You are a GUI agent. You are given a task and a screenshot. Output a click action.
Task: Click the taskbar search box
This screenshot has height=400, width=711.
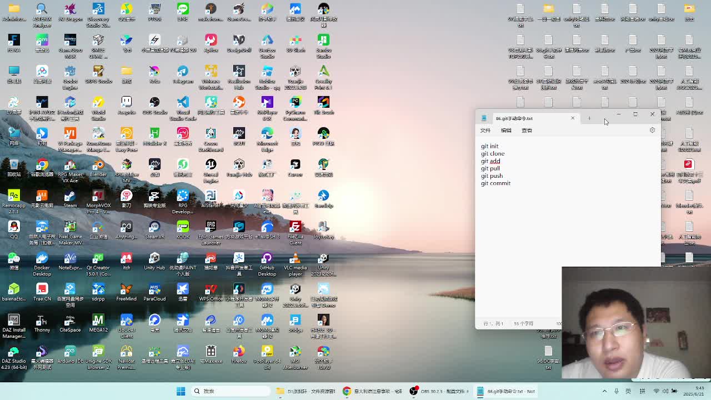222,391
